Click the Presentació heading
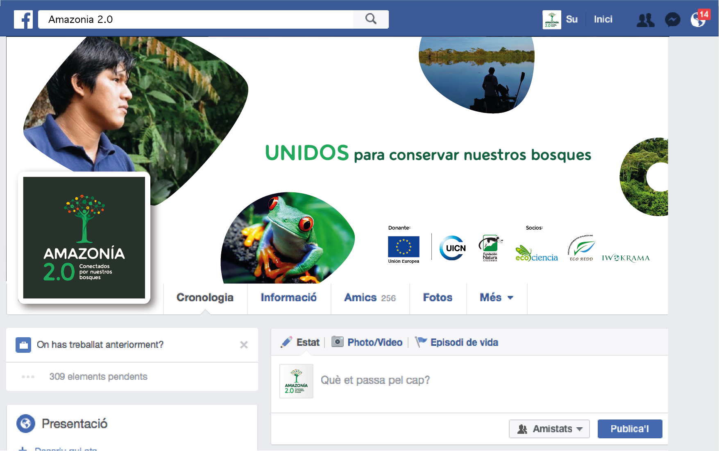The width and height of the screenshot is (719, 451). click(x=75, y=424)
